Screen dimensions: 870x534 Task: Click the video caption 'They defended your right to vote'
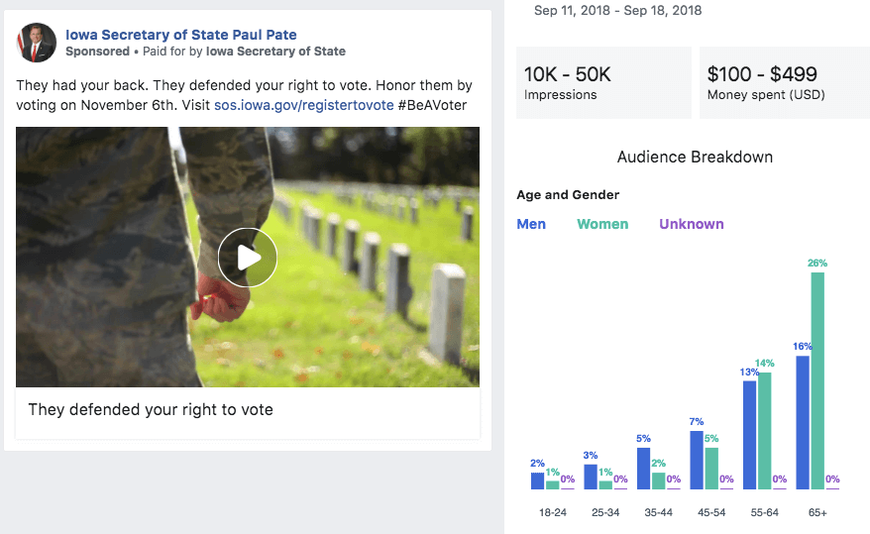click(x=151, y=409)
